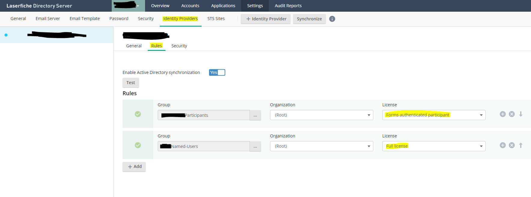Add rule icon in Named-Users row

click(502, 145)
